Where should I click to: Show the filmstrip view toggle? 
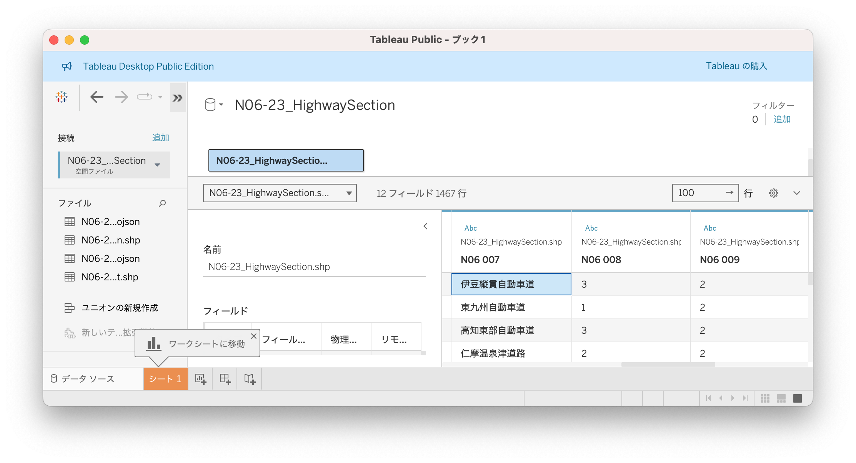(781, 398)
